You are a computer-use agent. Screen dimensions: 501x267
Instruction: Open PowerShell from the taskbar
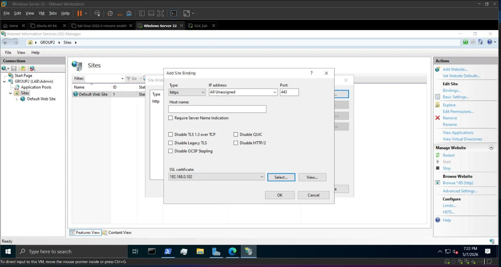pyautogui.click(x=168, y=251)
